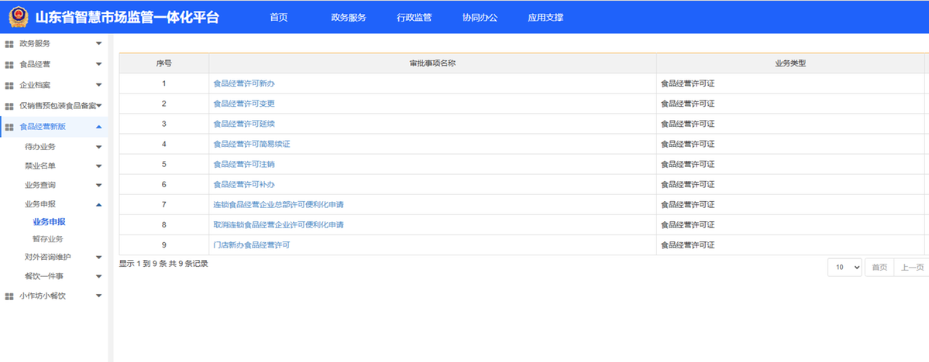
Task: Open the page size dropdown showing 10
Action: click(x=845, y=267)
